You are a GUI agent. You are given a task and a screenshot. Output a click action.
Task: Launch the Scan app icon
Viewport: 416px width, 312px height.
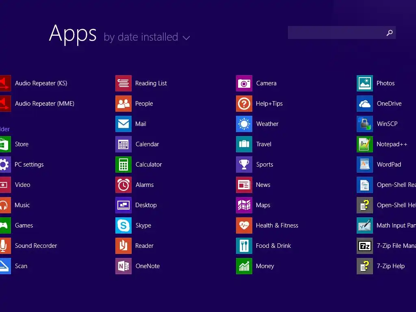(5, 266)
